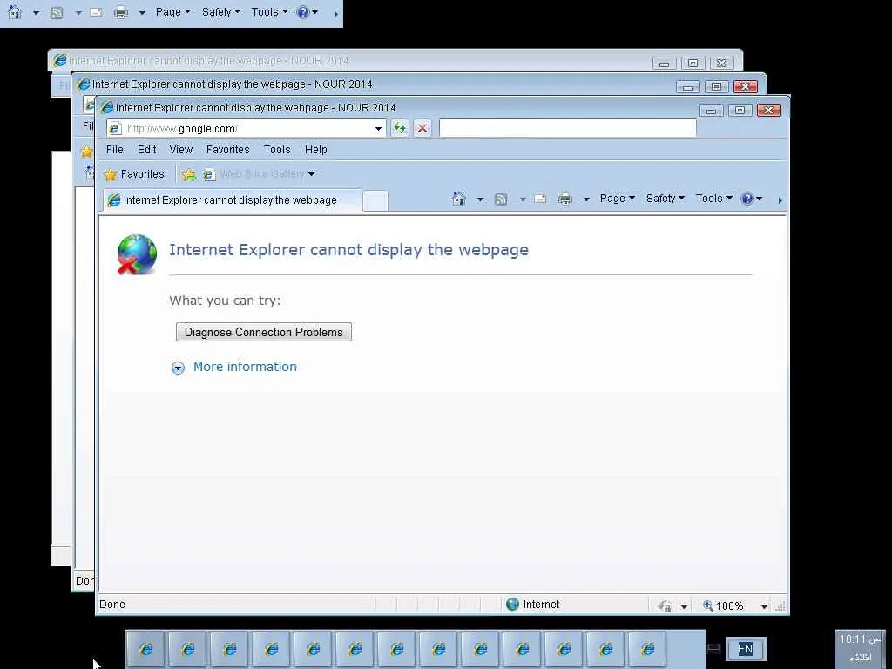The width and height of the screenshot is (892, 669).
Task: Click the globe error icon on the page
Action: coord(137,254)
